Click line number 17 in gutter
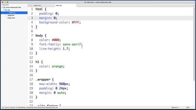 (31, 79)
